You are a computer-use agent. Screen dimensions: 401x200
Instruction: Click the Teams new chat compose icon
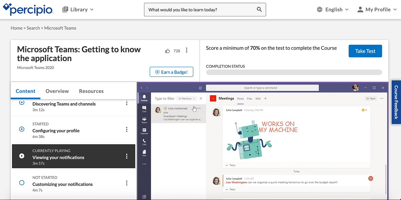click(200, 88)
